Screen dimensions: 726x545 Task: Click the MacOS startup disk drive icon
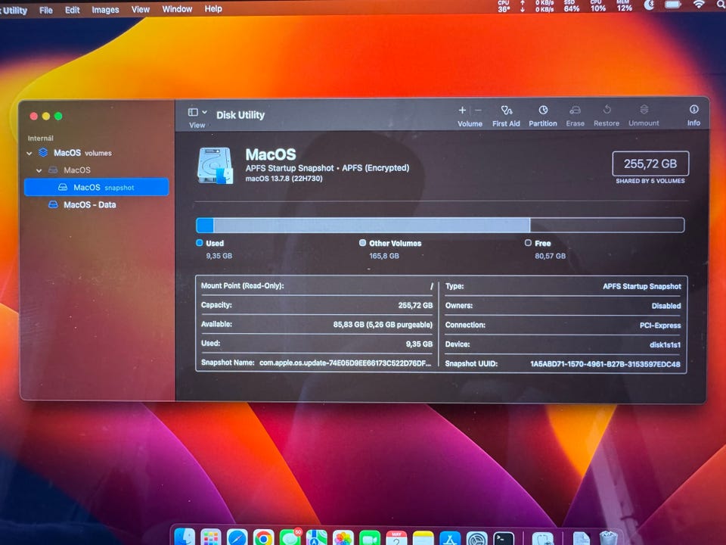coord(216,166)
